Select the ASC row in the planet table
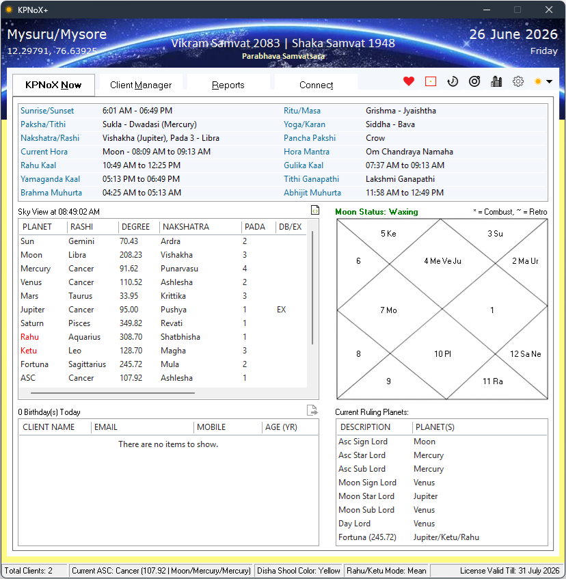566x579 pixels. point(163,378)
